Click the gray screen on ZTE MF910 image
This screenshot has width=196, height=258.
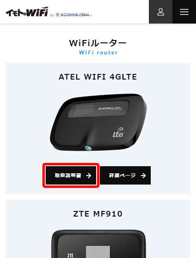[x=98, y=252]
